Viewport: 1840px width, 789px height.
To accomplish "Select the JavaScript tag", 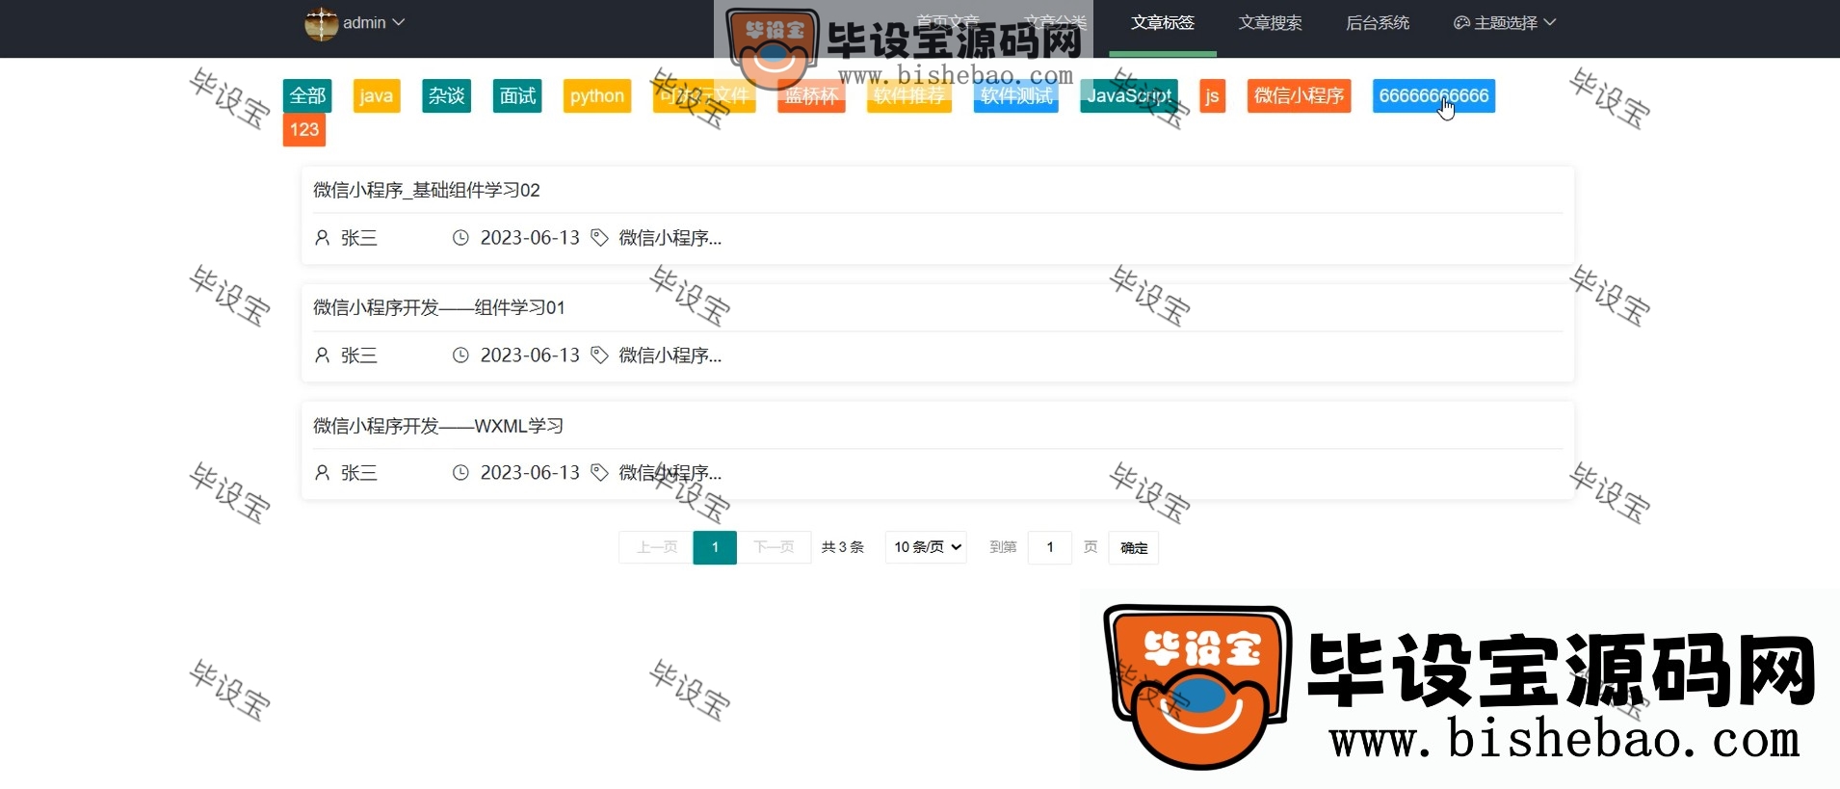I will (x=1129, y=95).
